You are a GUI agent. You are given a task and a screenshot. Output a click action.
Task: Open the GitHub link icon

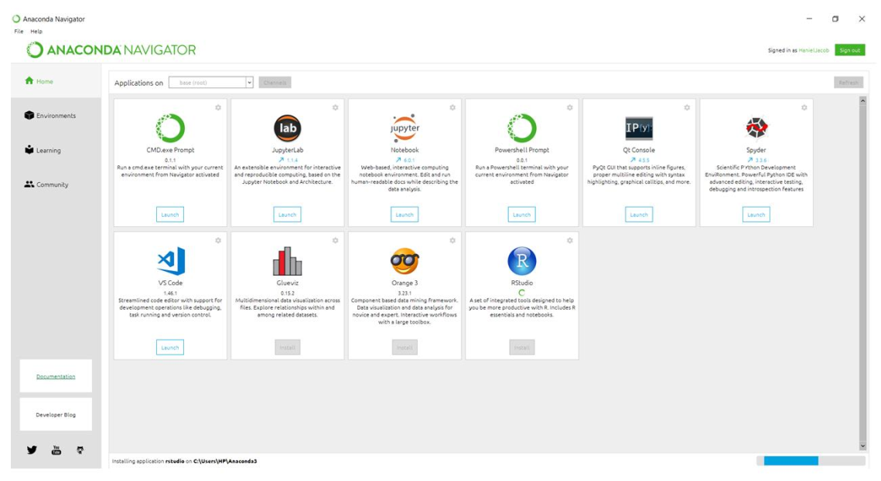pyautogui.click(x=80, y=449)
